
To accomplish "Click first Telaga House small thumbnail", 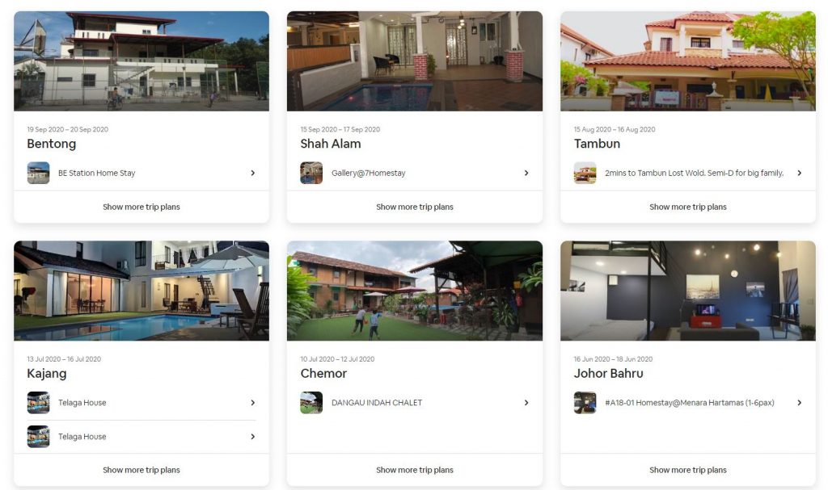I will point(38,403).
